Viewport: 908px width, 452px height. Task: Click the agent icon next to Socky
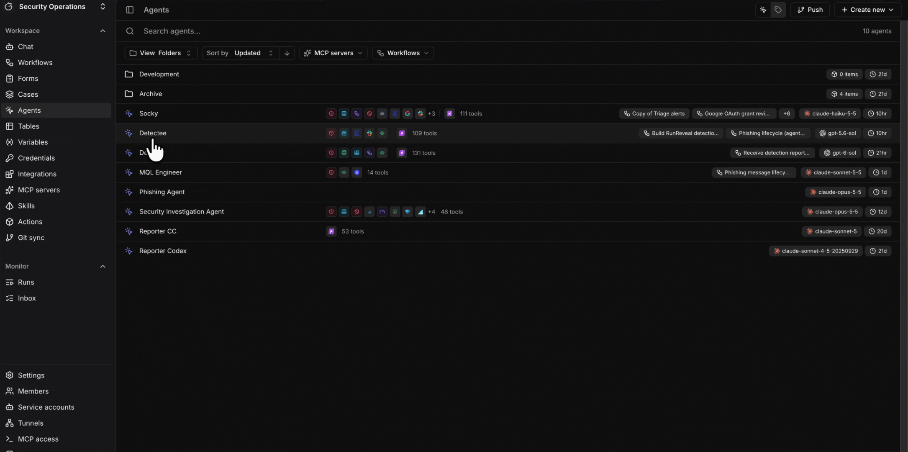(x=129, y=113)
